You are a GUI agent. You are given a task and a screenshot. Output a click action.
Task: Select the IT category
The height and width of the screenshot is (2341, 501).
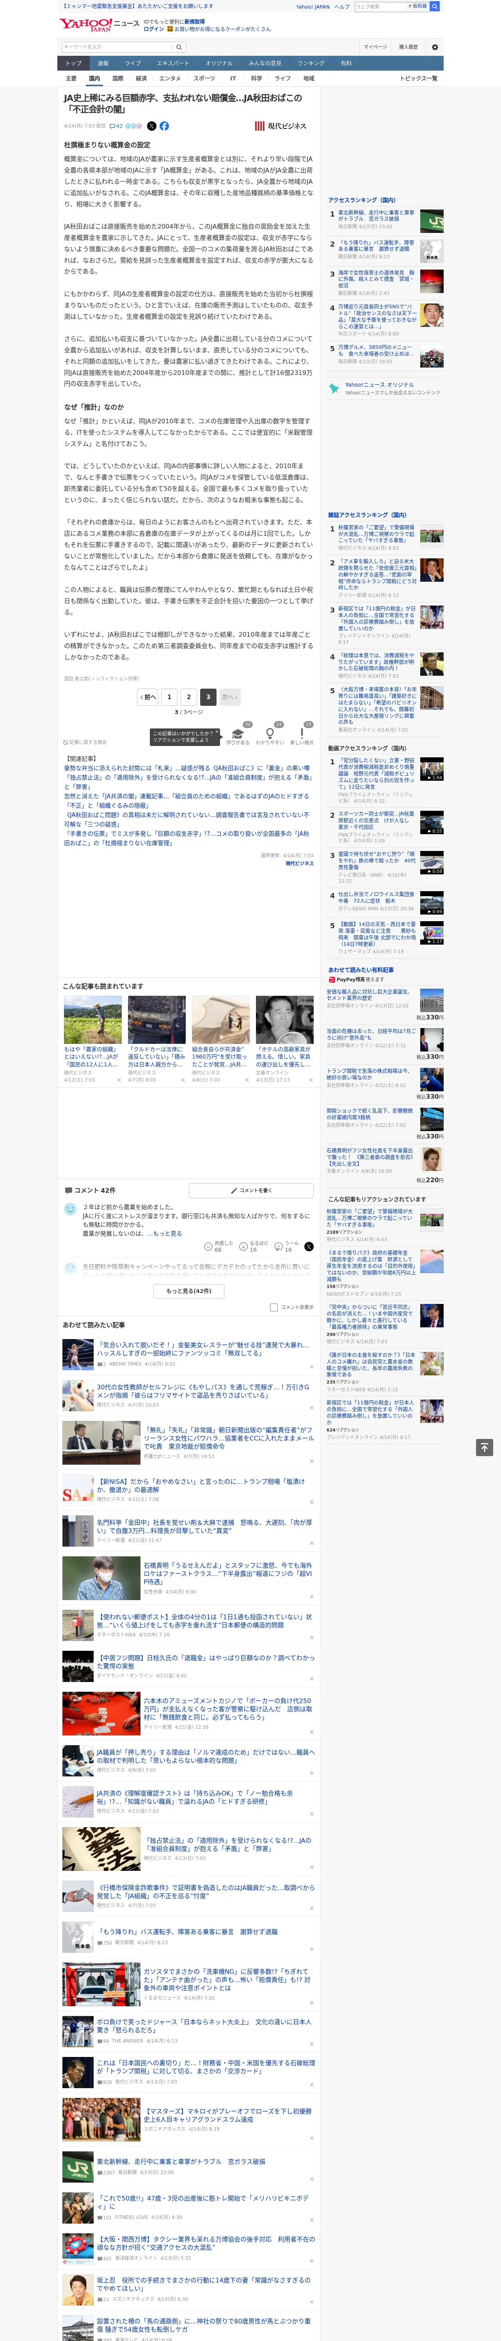click(x=233, y=79)
